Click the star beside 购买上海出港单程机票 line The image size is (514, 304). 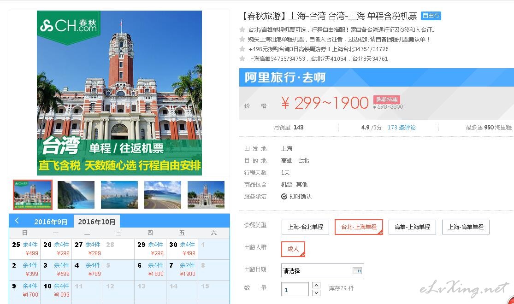(x=242, y=39)
